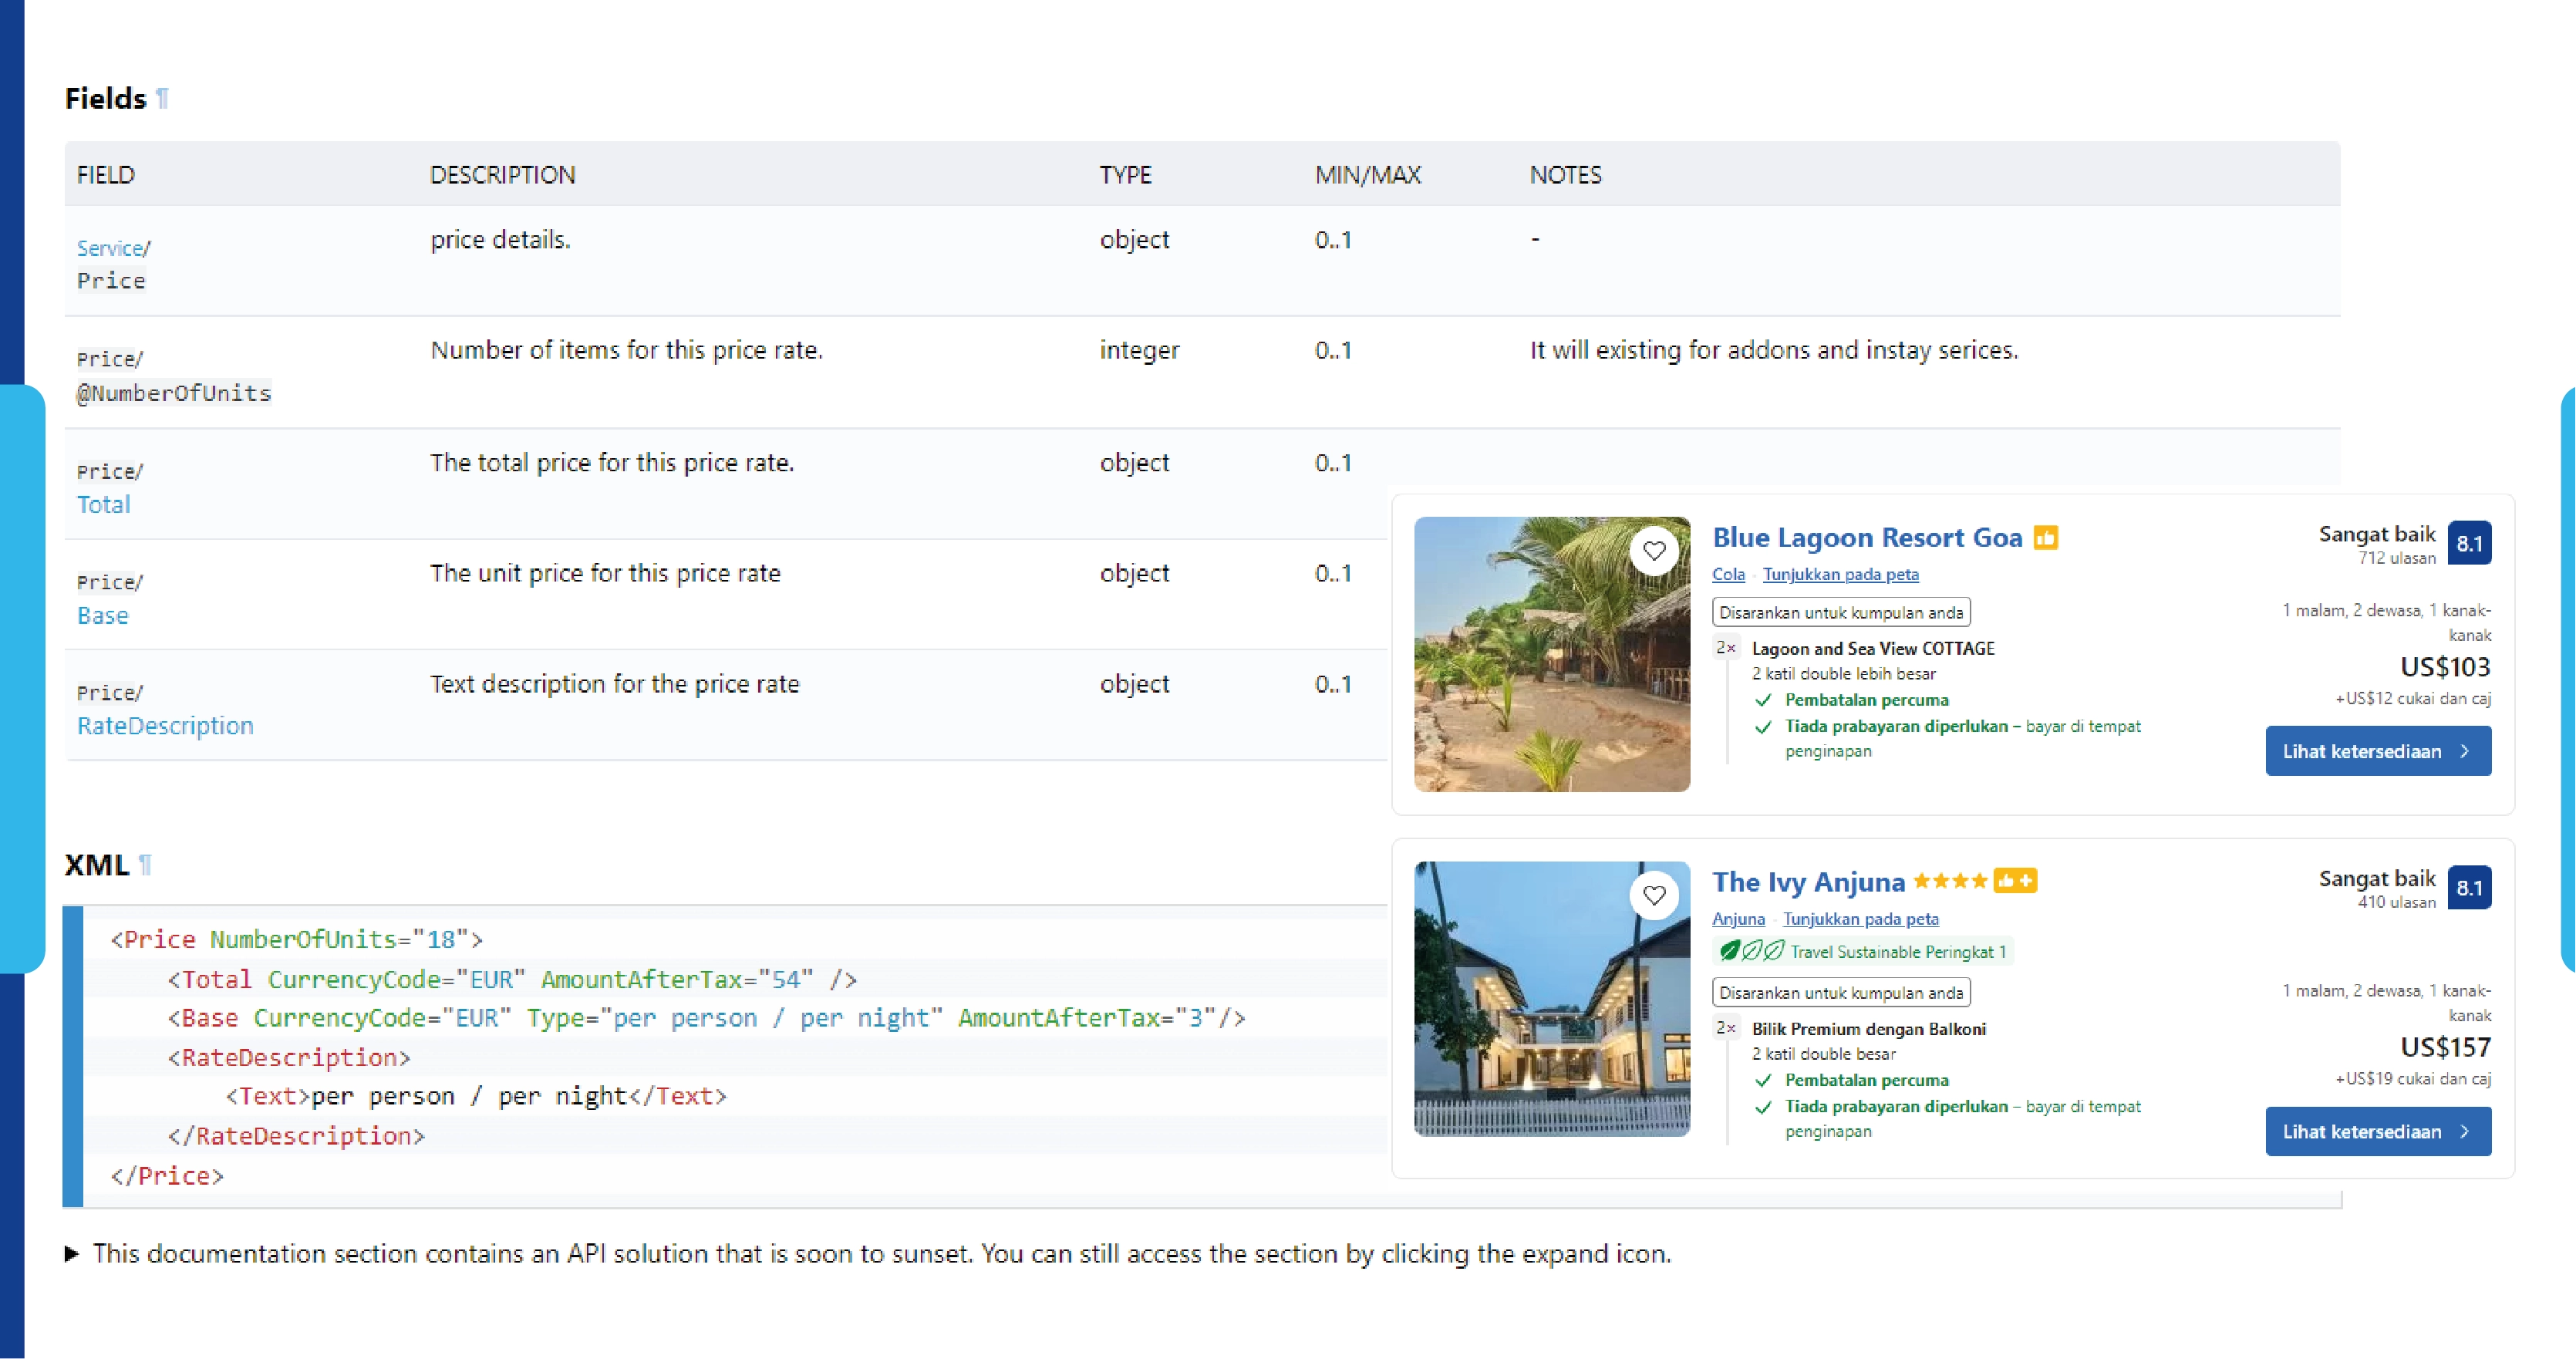This screenshot has width=2576, height=1359.
Task: Save The Ivy Anjuna with heart icon
Action: coord(1654,895)
